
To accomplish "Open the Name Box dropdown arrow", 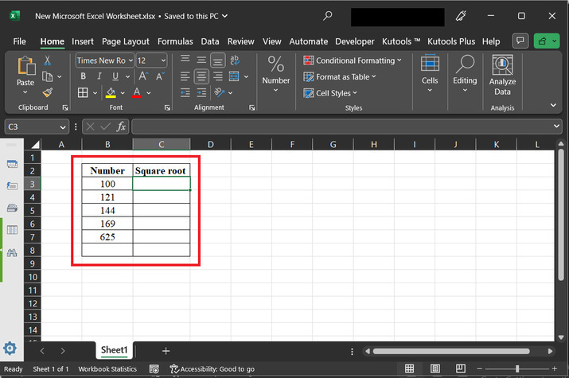I will point(63,127).
